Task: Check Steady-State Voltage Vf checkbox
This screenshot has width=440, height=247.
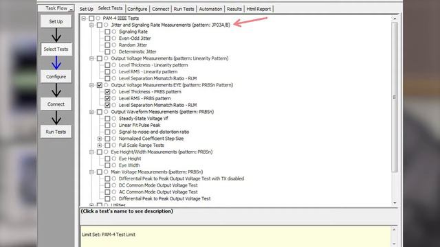Action: click(x=107, y=119)
